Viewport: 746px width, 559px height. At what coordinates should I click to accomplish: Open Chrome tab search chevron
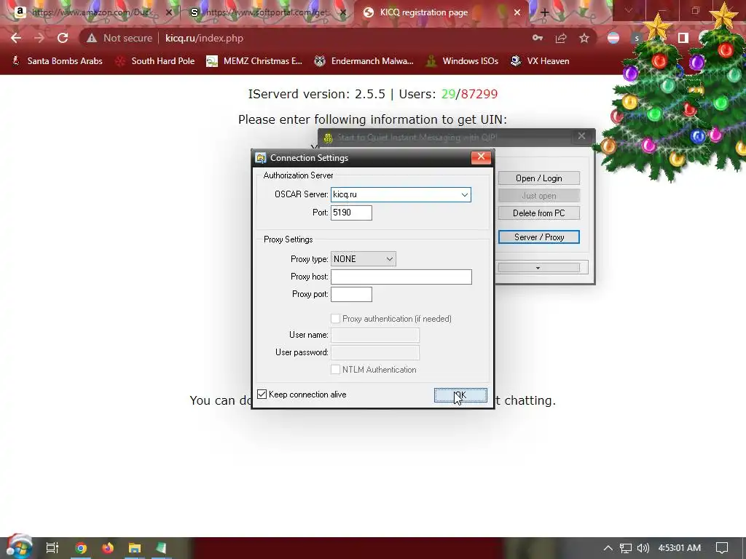[x=629, y=10]
